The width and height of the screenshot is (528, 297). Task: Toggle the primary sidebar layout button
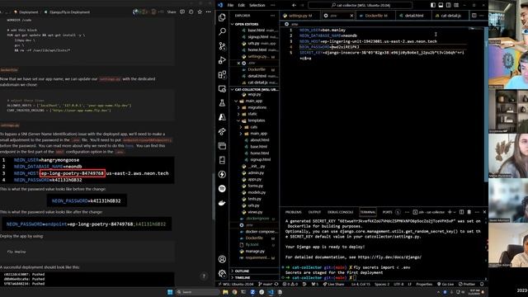pos(433,5)
